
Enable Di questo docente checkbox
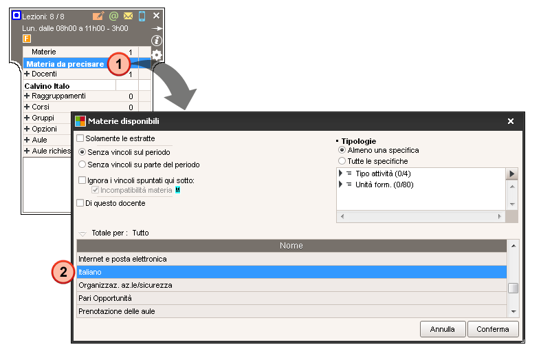coord(80,203)
